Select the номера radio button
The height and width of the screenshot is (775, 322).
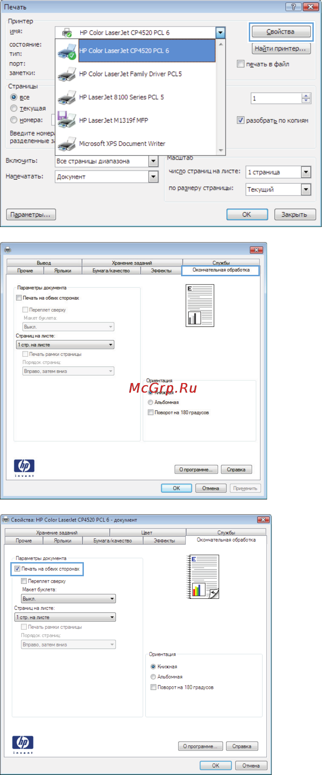[14, 120]
